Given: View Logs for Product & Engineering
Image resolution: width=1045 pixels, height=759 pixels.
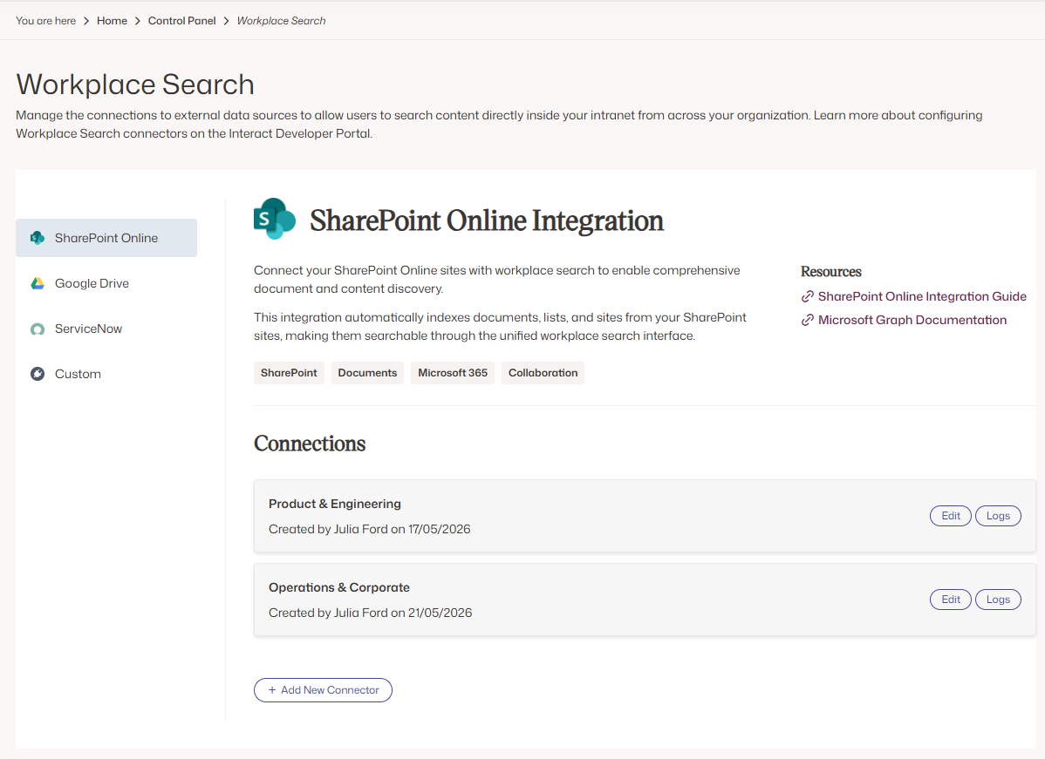Looking at the screenshot, I should click(x=998, y=516).
